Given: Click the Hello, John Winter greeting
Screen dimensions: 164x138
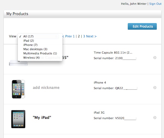Looking at the screenshot, I should pos(134,4).
